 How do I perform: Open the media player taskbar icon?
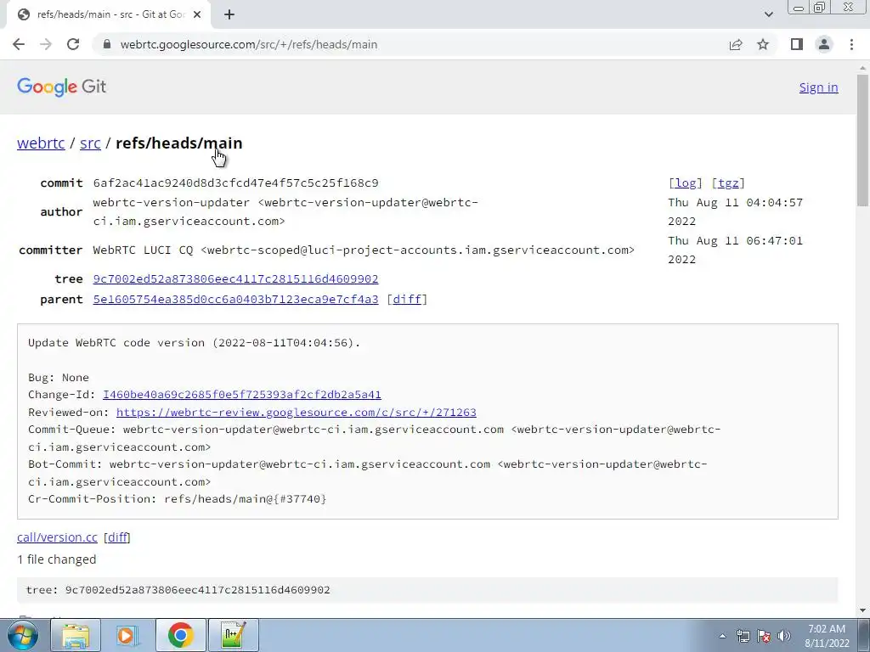[x=127, y=635]
